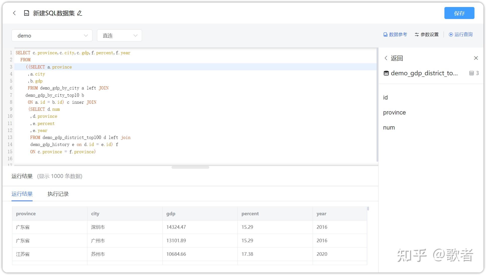This screenshot has height=275, width=486.
Task: Switch to the 运行结果 tab
Action: point(22,194)
